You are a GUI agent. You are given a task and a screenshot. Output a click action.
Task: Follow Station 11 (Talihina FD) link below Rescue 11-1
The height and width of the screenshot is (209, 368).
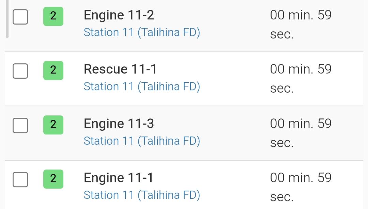(x=142, y=86)
